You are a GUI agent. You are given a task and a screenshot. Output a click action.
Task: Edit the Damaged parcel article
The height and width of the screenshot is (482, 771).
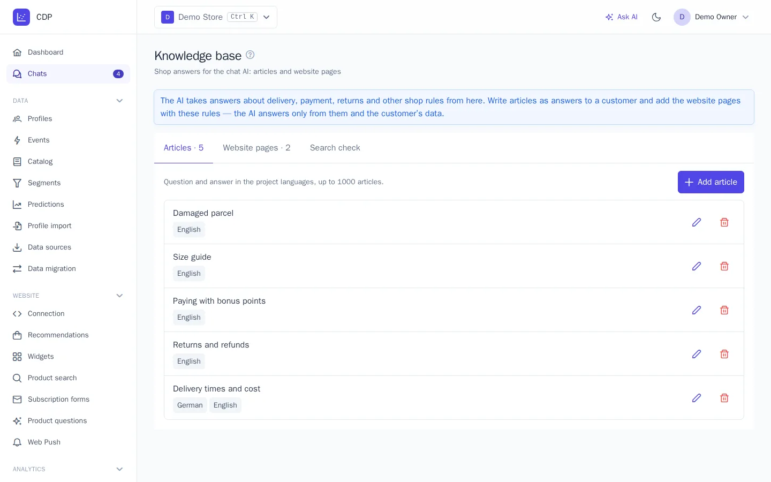point(697,222)
